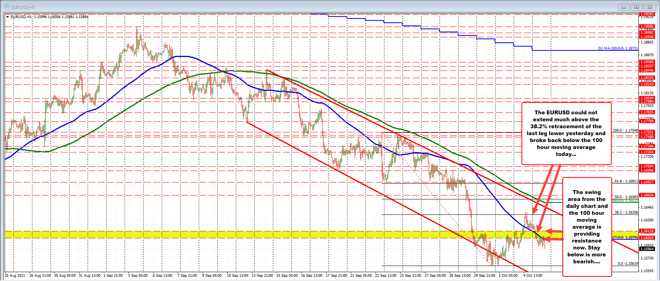
Task: Click the 10 Sep 13:00 time label
Action: [238, 276]
